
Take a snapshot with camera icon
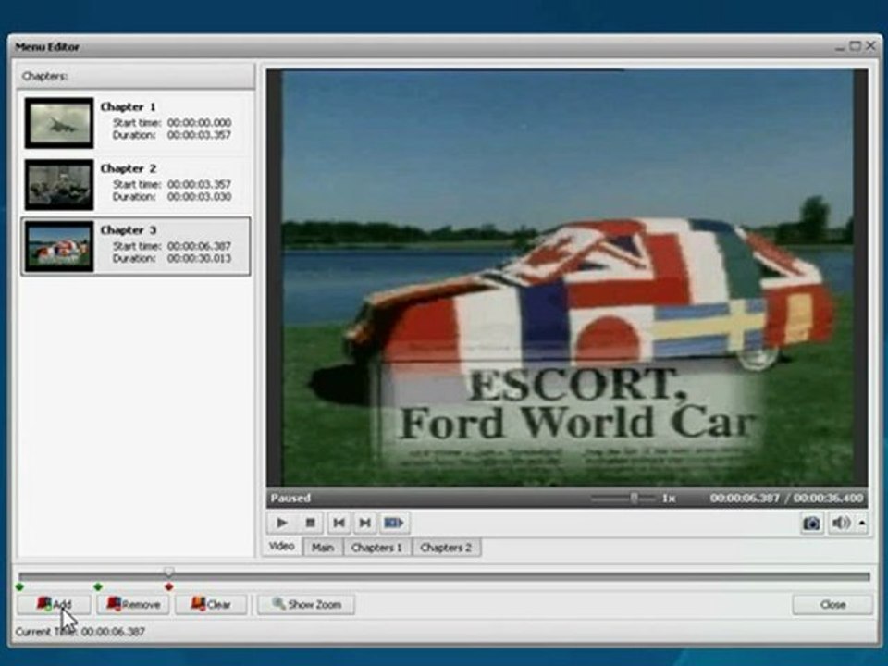point(811,523)
